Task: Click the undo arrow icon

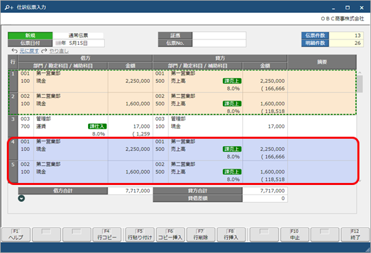Action: (14, 51)
